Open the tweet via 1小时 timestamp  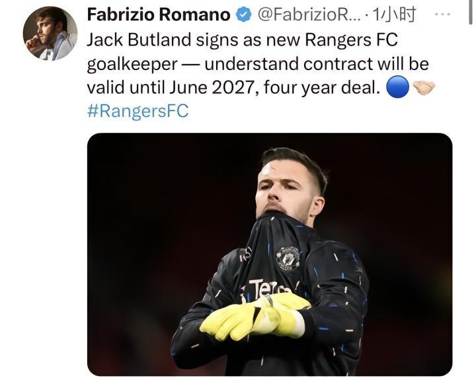pyautogui.click(x=394, y=15)
